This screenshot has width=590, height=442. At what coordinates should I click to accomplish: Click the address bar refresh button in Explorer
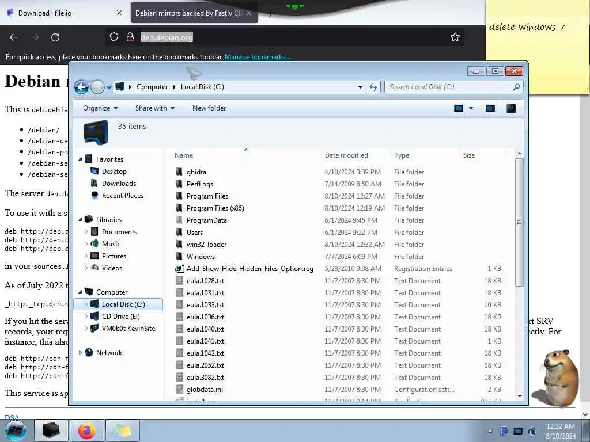click(373, 87)
